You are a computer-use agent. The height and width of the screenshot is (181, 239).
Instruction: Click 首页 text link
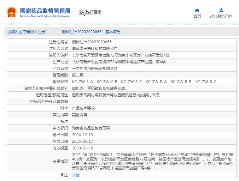197,16
